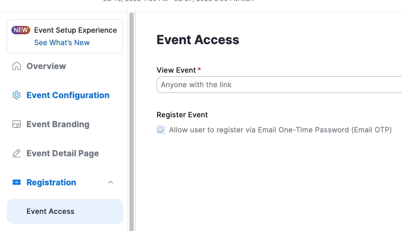Collapse the Registration section chevron
This screenshot has height=231, width=402.
(x=110, y=183)
